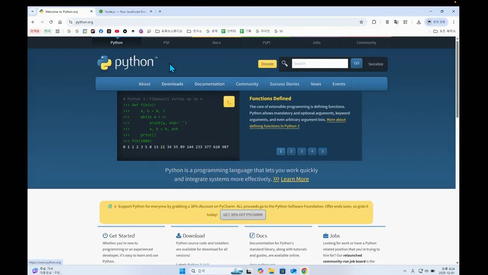
Task: Select the Docs top tab
Action: click(216, 43)
